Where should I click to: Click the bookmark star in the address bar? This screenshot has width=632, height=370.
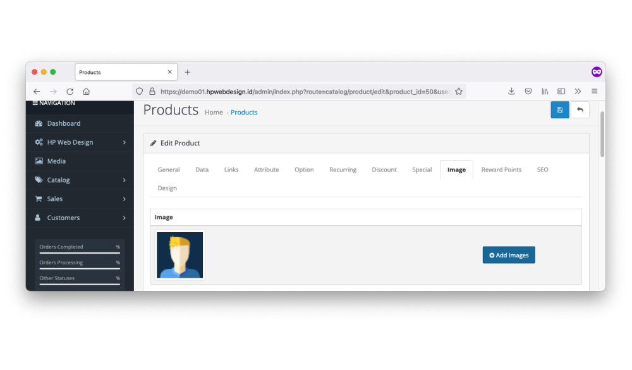459,91
